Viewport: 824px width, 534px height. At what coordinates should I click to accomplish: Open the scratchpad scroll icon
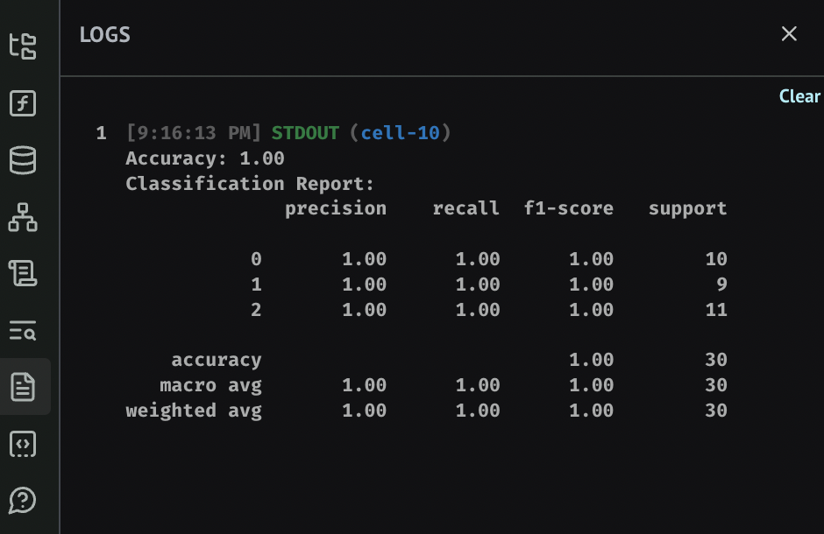[23, 273]
